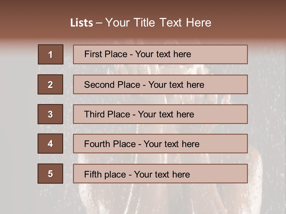Click the number 4 square
The height and width of the screenshot is (214, 286).
point(50,144)
